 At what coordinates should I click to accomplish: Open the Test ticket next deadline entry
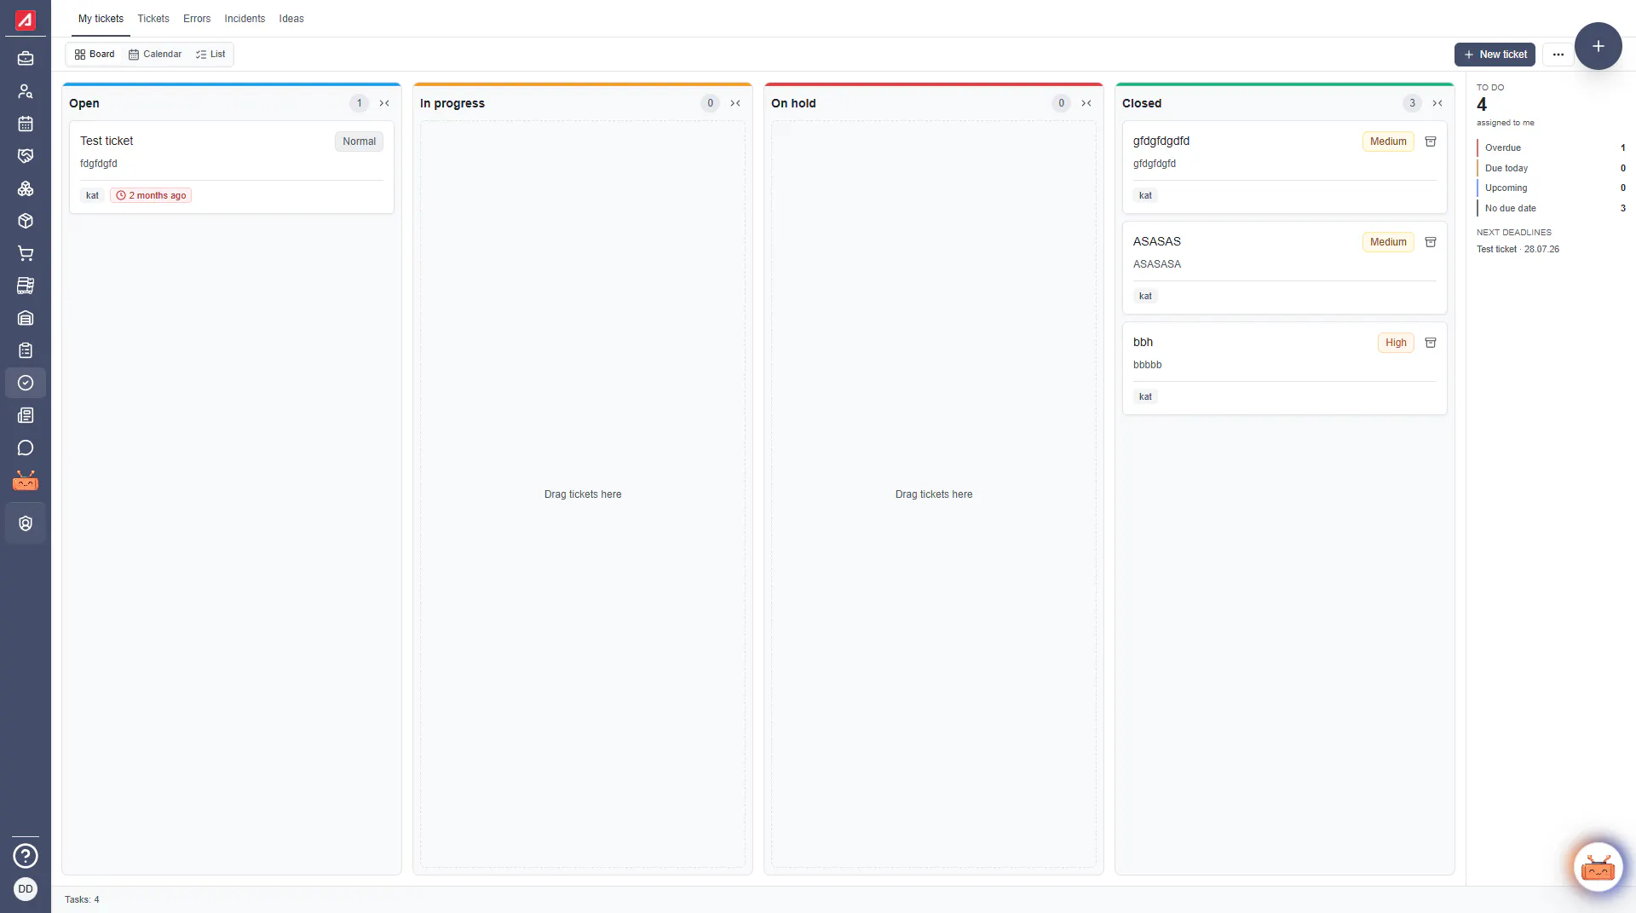[x=1518, y=250]
